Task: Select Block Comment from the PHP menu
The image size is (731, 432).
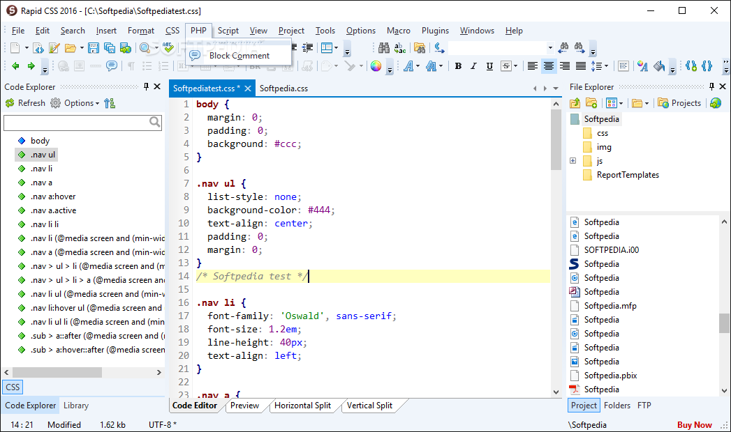Action: pyautogui.click(x=239, y=56)
